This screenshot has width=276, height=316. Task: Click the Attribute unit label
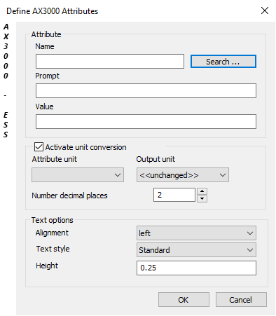pos(55,159)
